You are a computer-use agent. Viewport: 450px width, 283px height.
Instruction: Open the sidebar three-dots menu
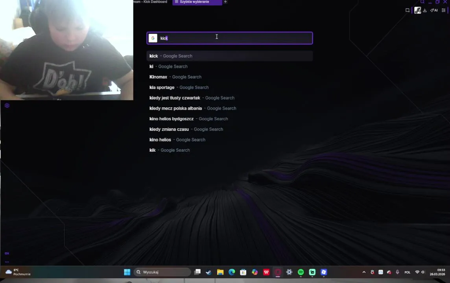(x=7, y=262)
